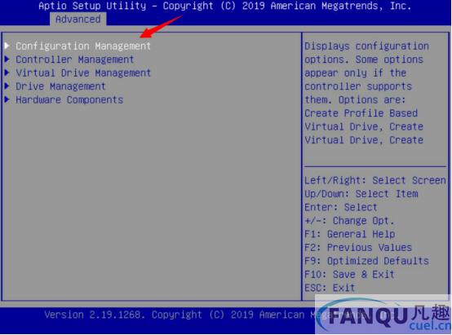
Task: Click the F1: General Help hint
Action: pyautogui.click(x=349, y=234)
